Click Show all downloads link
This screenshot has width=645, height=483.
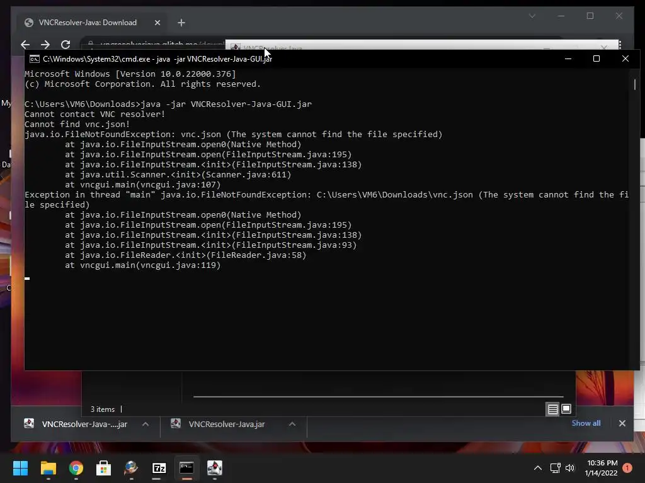click(586, 423)
